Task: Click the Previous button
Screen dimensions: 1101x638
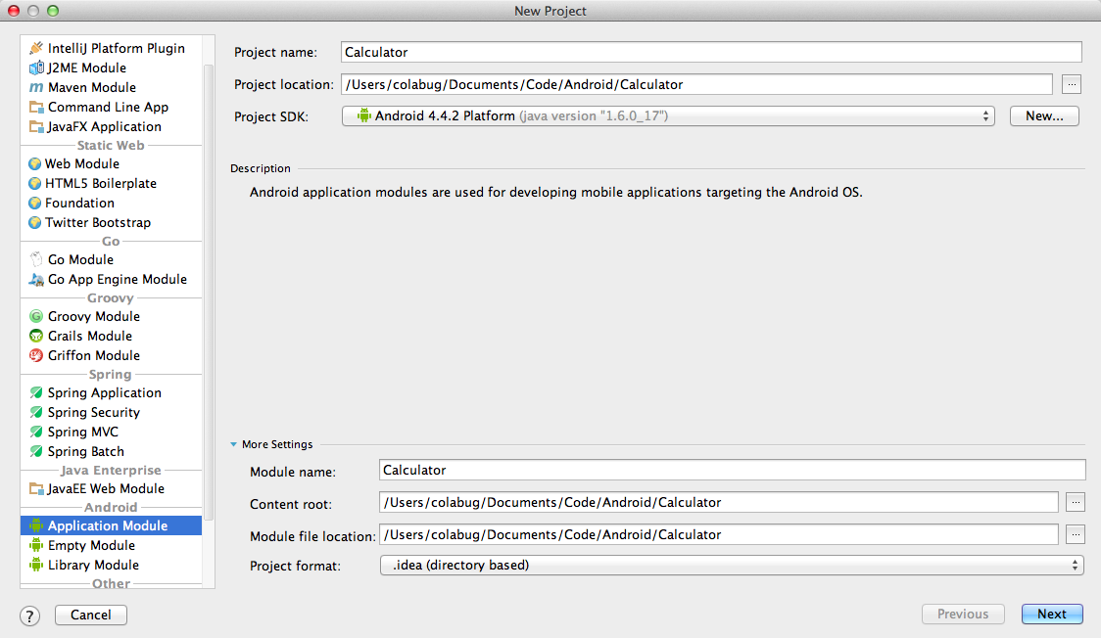Action: point(963,615)
